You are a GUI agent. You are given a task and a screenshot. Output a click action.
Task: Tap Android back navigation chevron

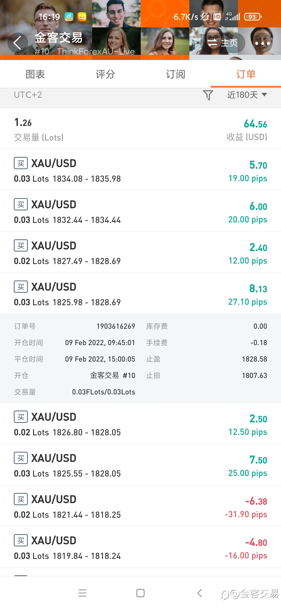(x=200, y=593)
